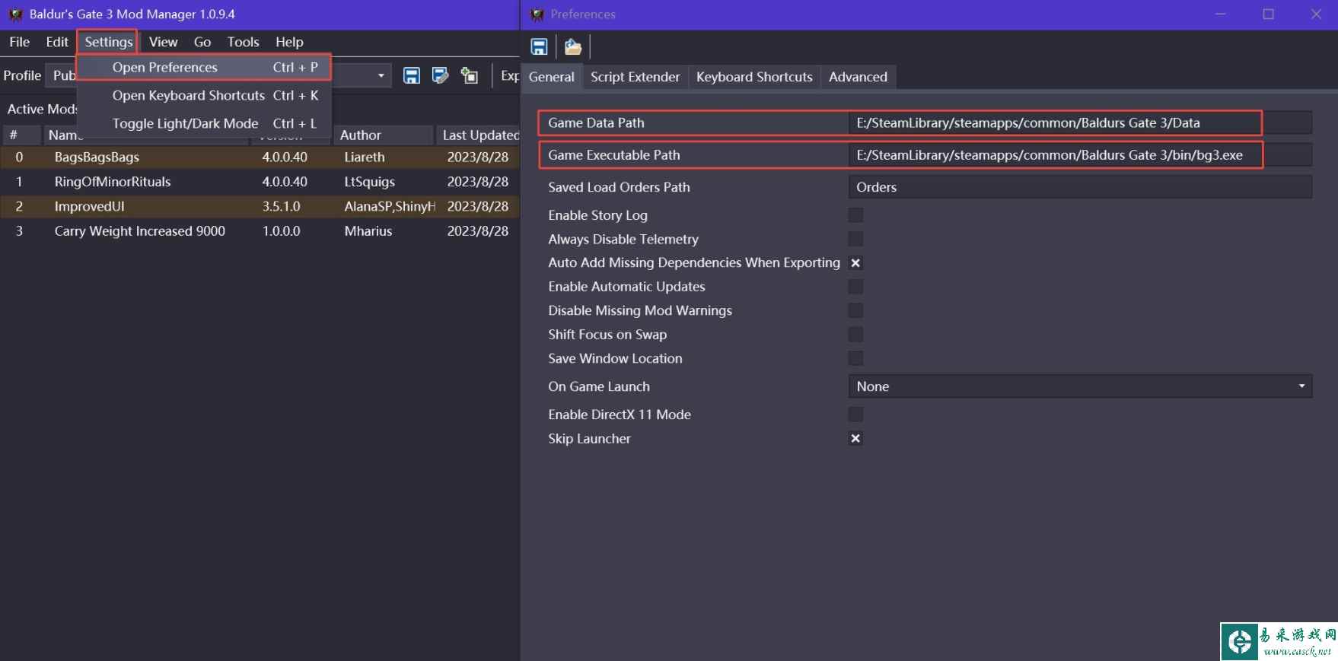Click Saved Load Orders Path field
1338x661 pixels.
[x=1080, y=187]
